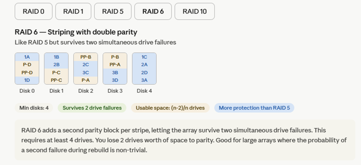361x165 pixels.
Task: Switch to the RAID 0 tab
Action: pos(33,11)
